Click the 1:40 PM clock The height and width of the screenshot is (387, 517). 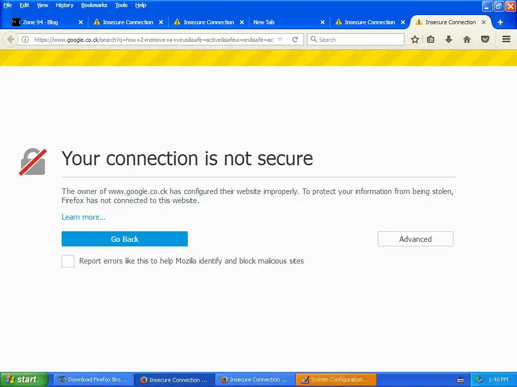tap(498, 379)
